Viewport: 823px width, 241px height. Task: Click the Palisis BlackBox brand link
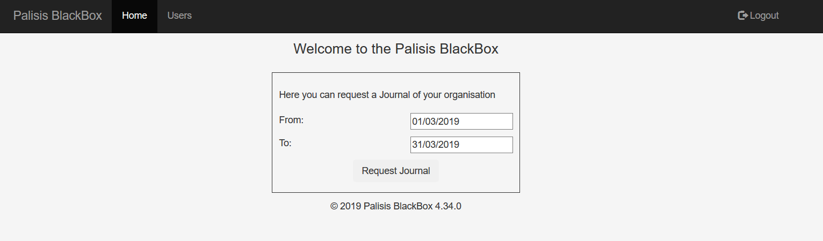[x=57, y=16]
